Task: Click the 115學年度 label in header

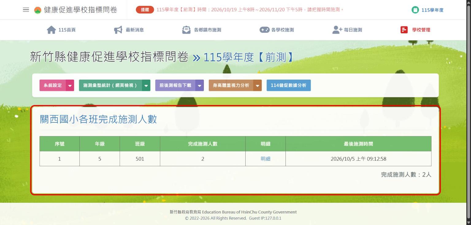Action: click(432, 10)
